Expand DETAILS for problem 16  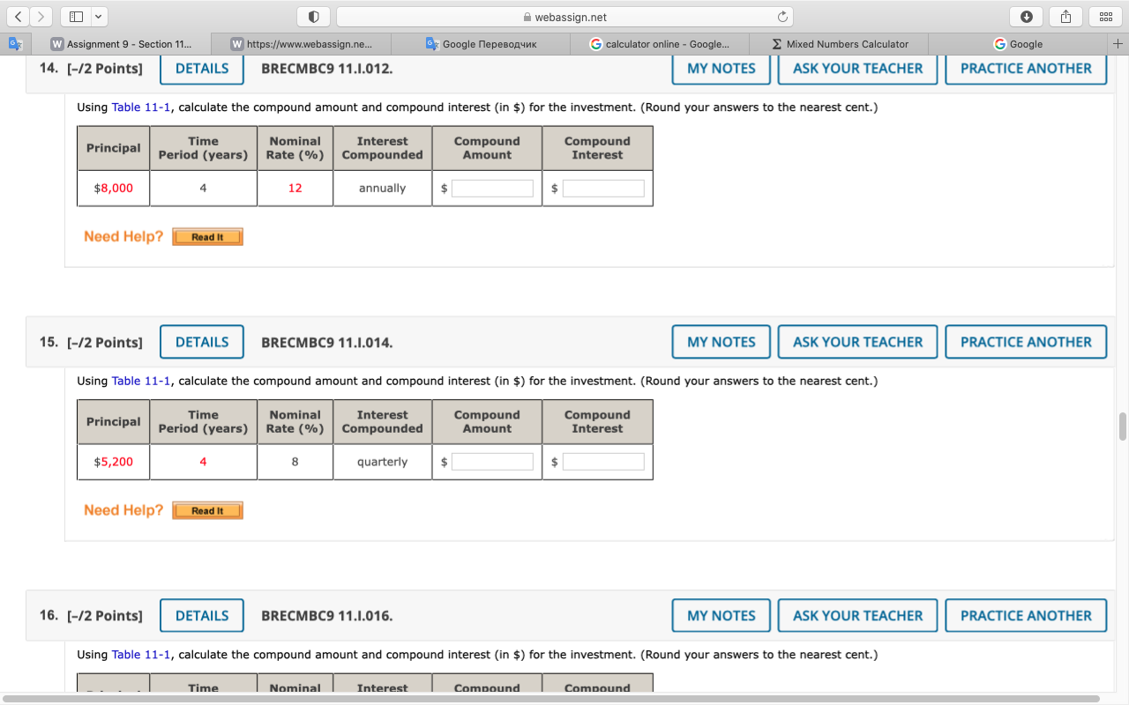[x=201, y=615]
